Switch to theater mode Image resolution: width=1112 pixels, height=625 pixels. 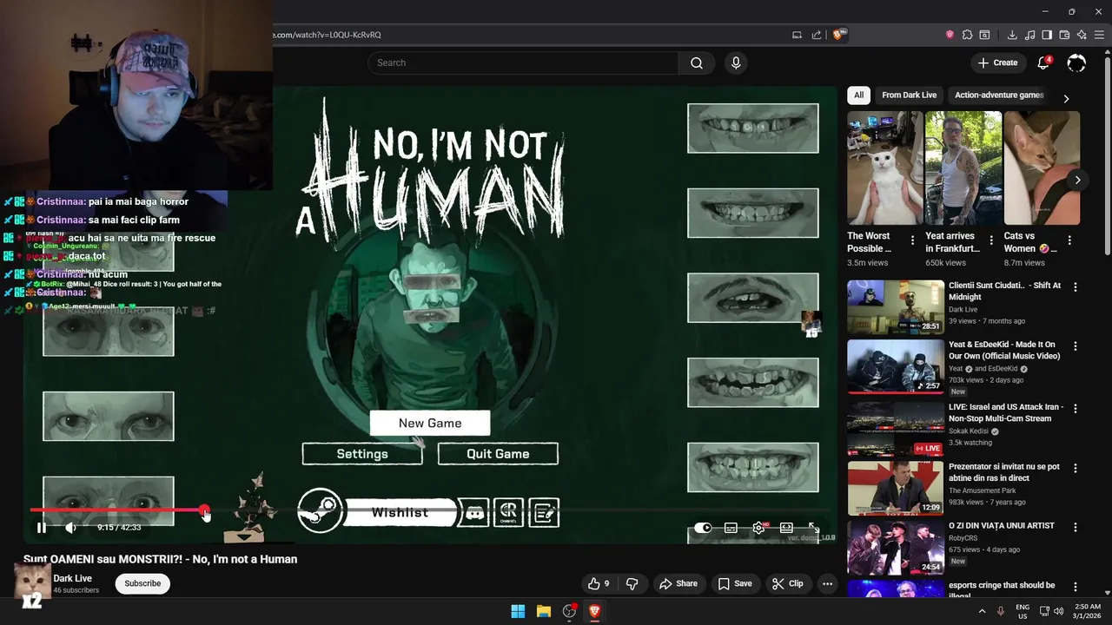click(x=786, y=528)
